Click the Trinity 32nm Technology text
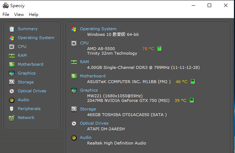The image size is (235, 153). 112,54
